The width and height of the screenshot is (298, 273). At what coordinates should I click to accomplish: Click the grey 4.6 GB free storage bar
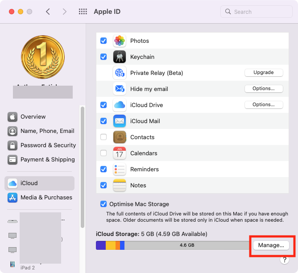[187, 245]
